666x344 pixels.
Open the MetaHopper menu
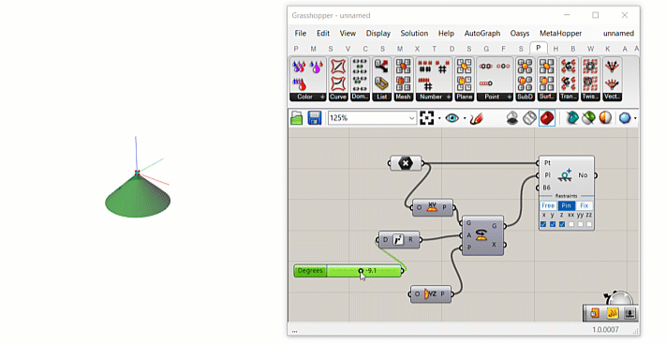coord(561,33)
